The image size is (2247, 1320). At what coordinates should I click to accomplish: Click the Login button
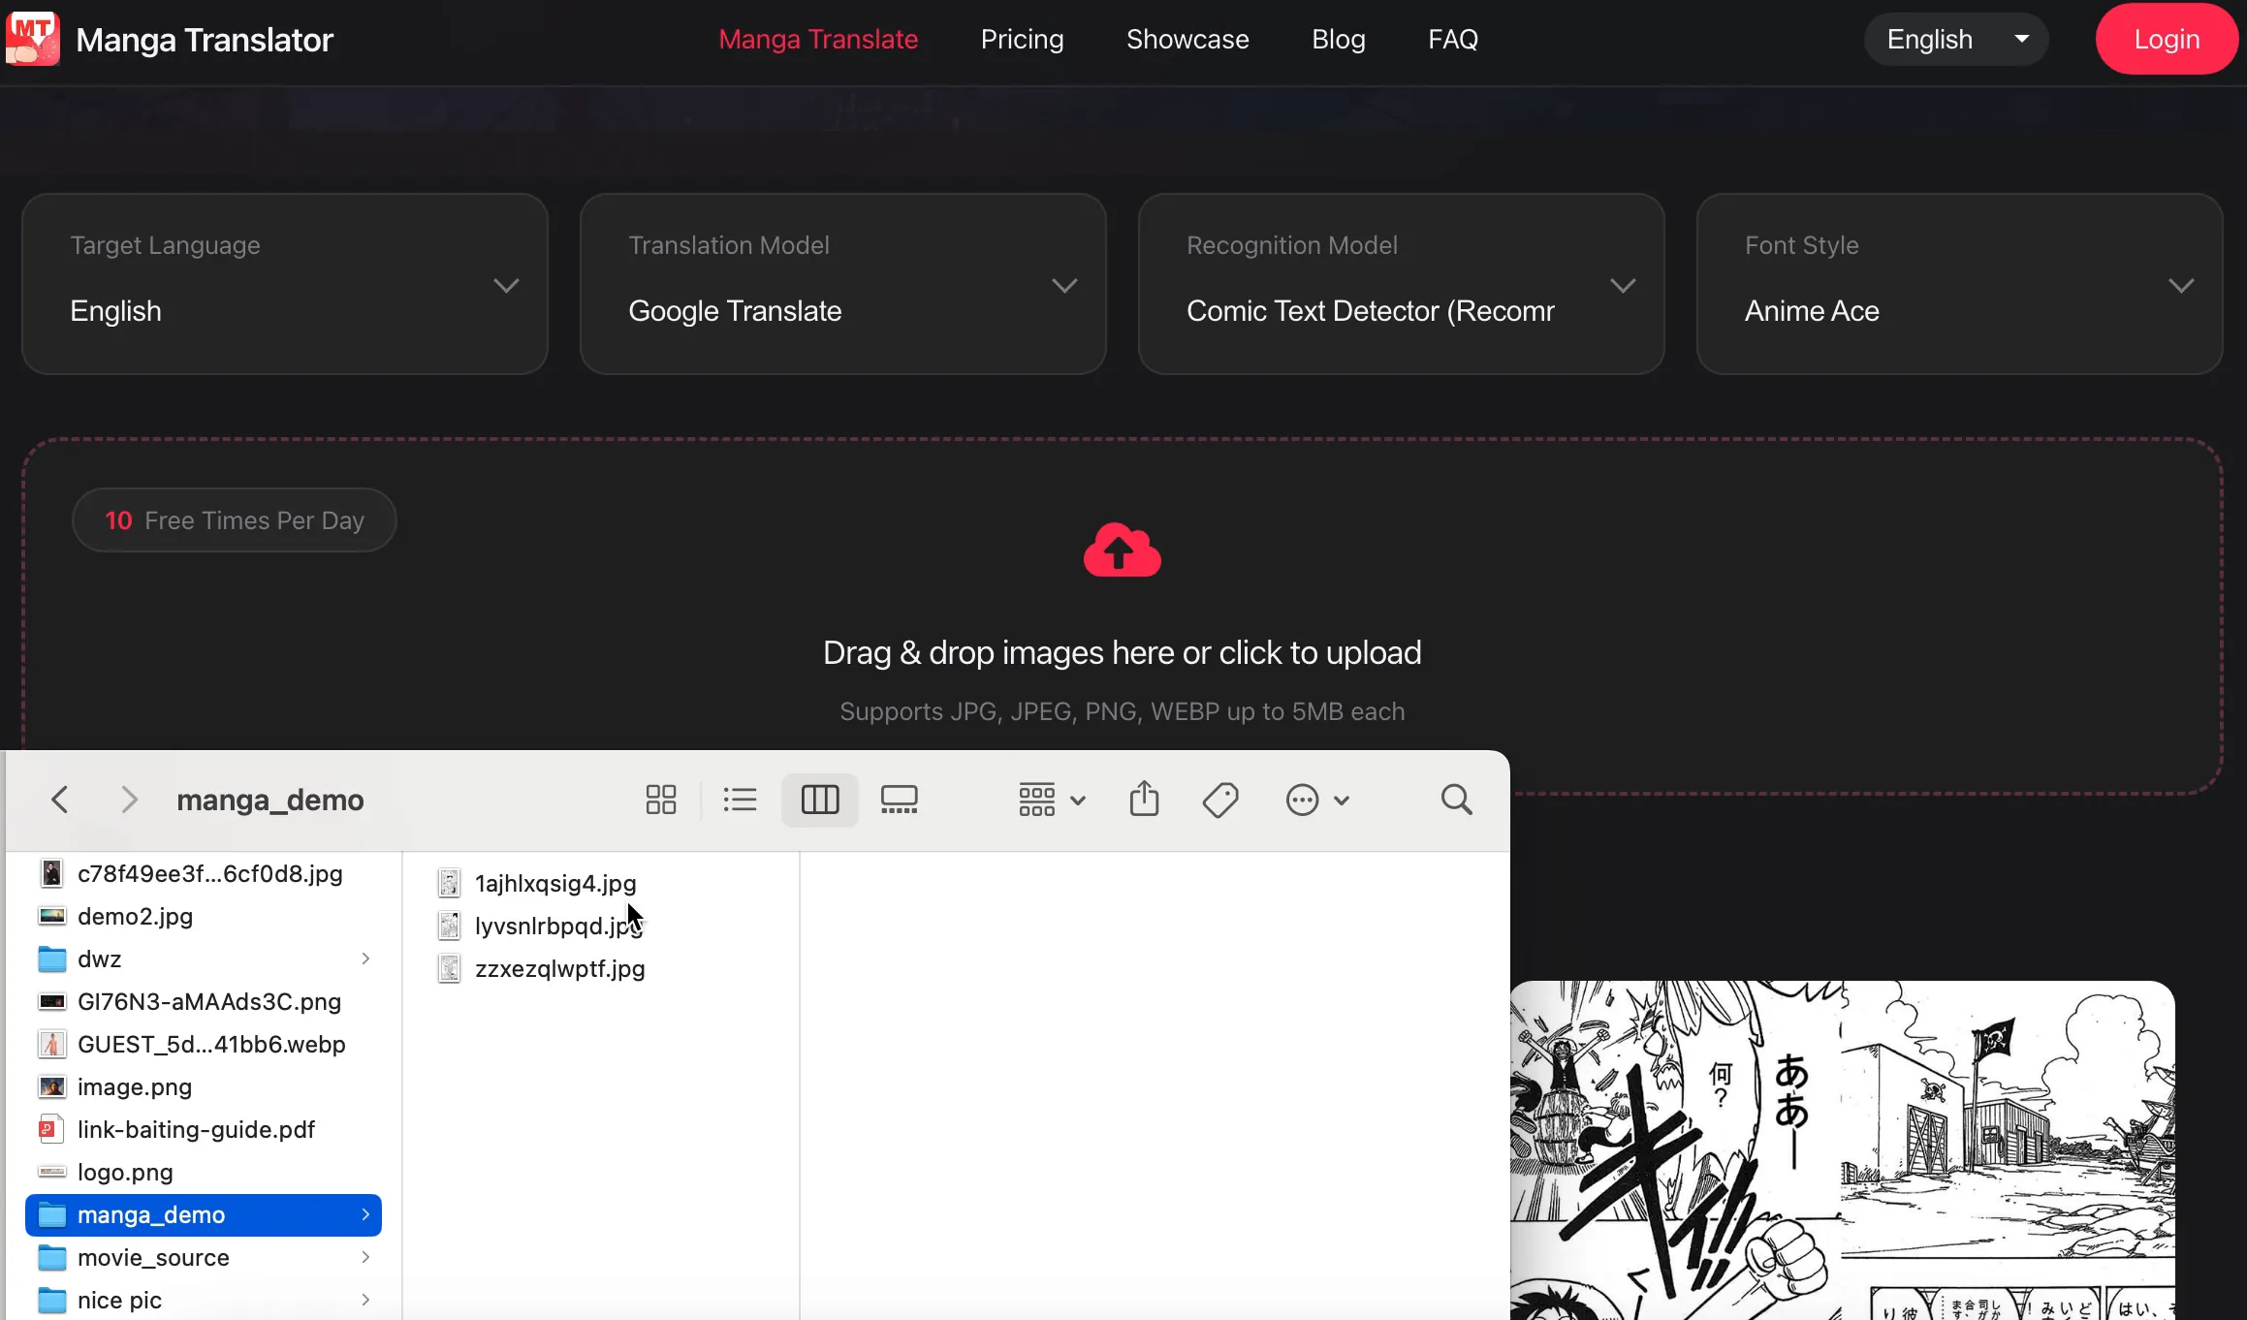click(x=2166, y=39)
